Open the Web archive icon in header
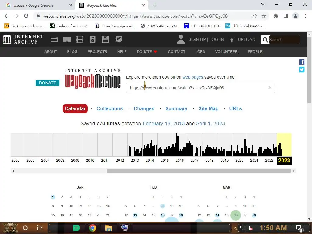The height and width of the screenshot is (234, 312). (x=54, y=39)
